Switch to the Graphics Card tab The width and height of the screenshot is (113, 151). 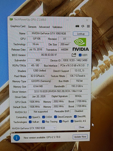(18, 26)
